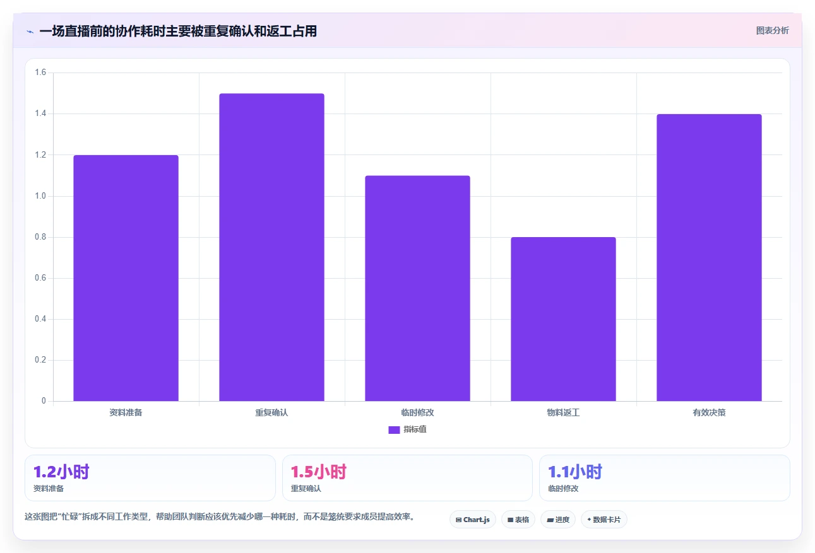The height and width of the screenshot is (553, 815).
Task: Click the 资料准备 x-axis label
Action: [126, 413]
